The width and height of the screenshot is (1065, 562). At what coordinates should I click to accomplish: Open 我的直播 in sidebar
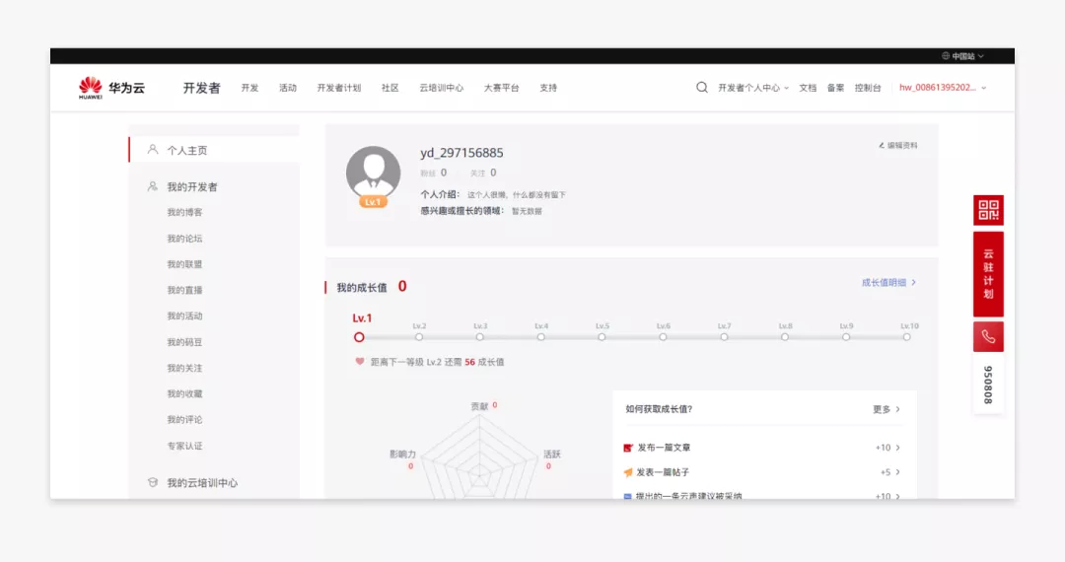(x=184, y=290)
